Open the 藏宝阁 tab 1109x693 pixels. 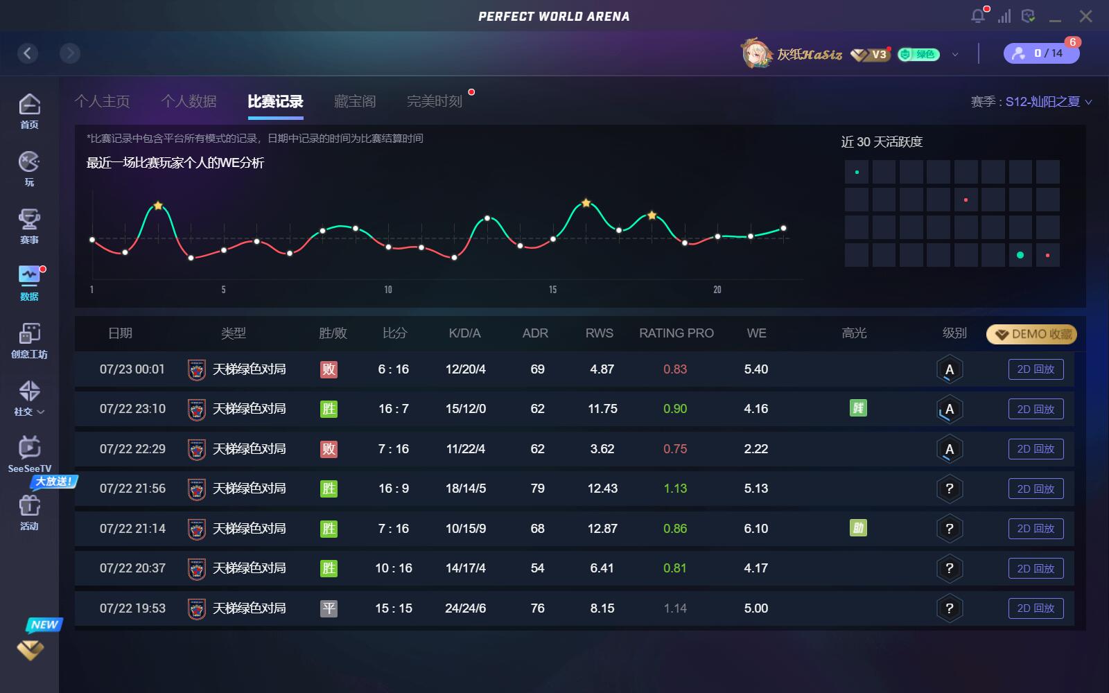(355, 101)
